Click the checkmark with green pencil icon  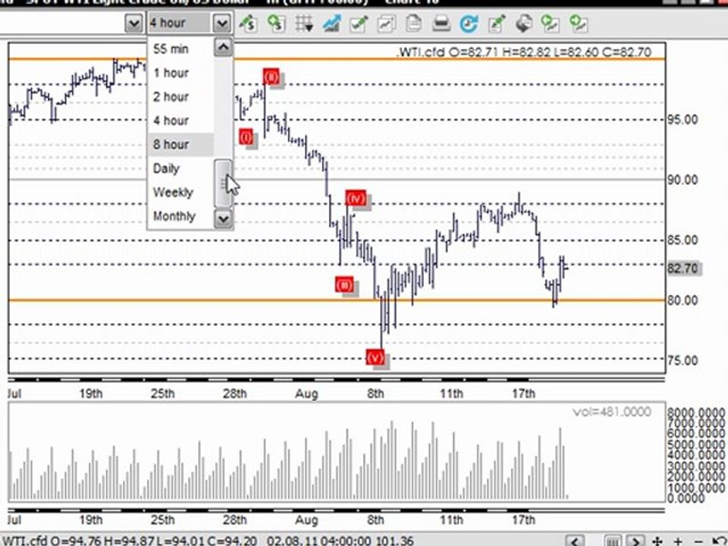pos(359,24)
